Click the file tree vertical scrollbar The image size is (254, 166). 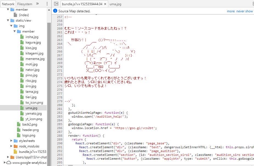click(x=49, y=82)
